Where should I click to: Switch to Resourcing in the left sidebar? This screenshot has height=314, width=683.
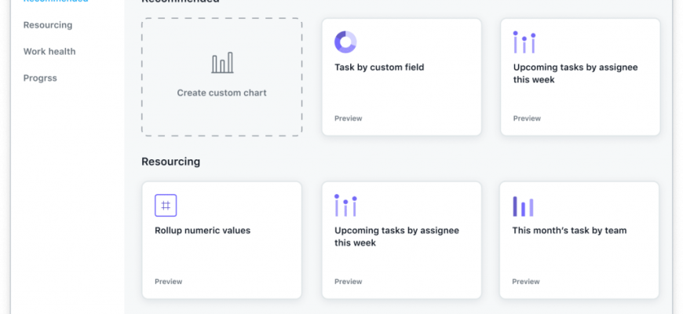point(48,25)
